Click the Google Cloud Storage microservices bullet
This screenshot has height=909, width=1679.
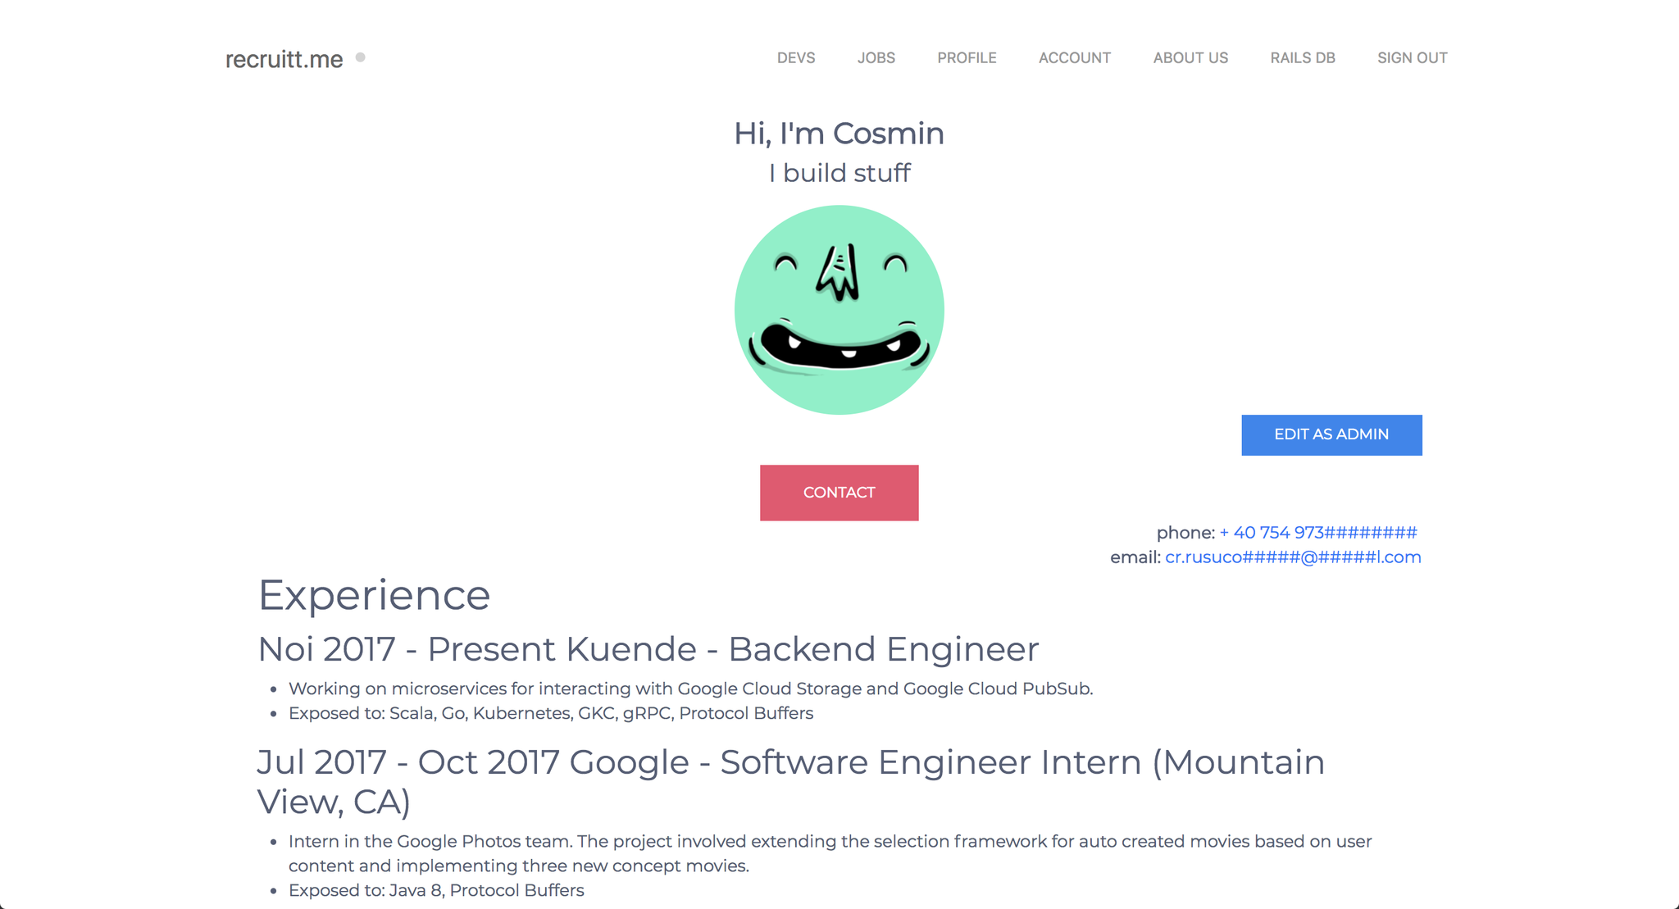[690, 689]
